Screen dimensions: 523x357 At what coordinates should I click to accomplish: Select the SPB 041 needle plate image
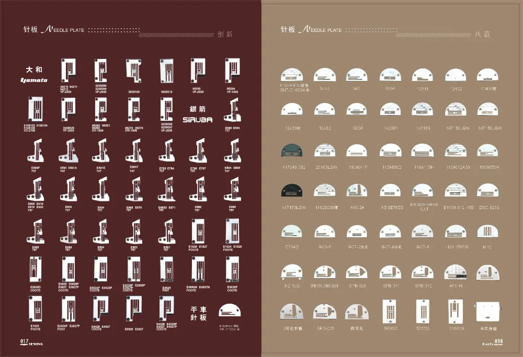pyautogui.click(x=390, y=272)
